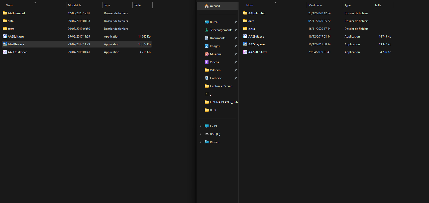429x203 pixels.
Task: Select the extra folder in left pane
Action: pyautogui.click(x=11, y=29)
